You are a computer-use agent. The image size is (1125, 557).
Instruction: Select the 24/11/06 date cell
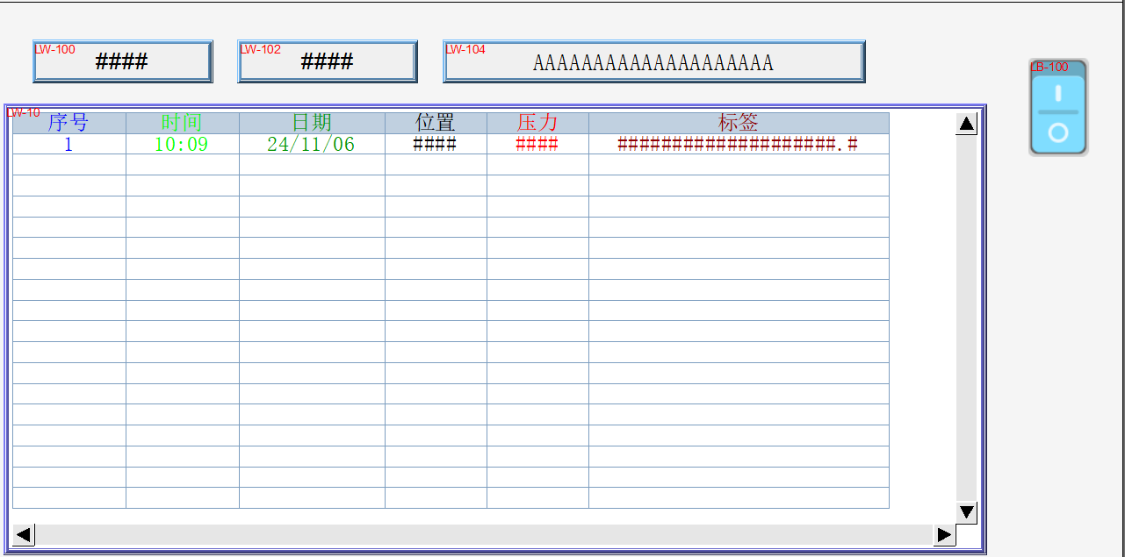point(311,144)
